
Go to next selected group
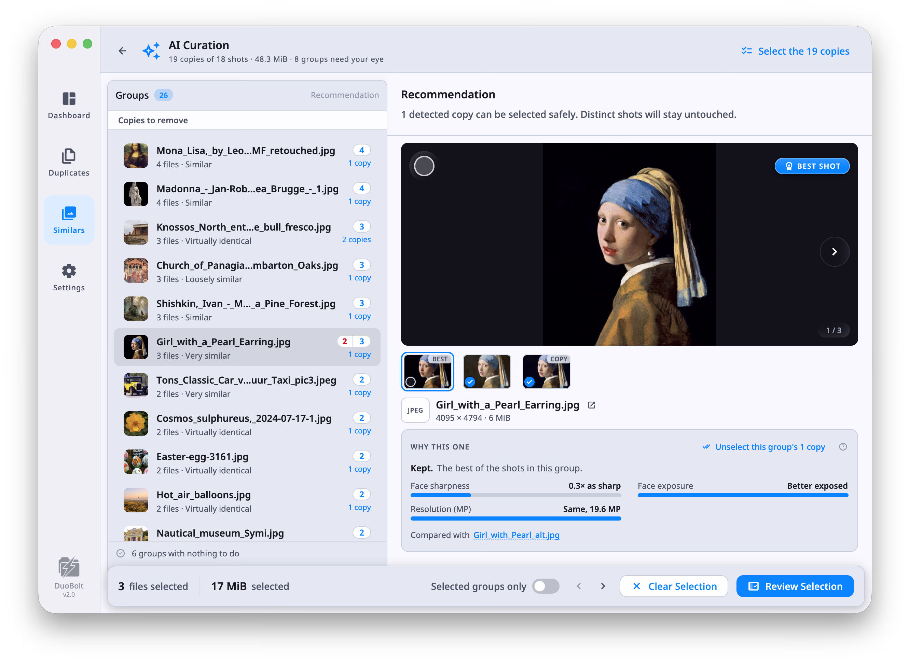pos(603,586)
